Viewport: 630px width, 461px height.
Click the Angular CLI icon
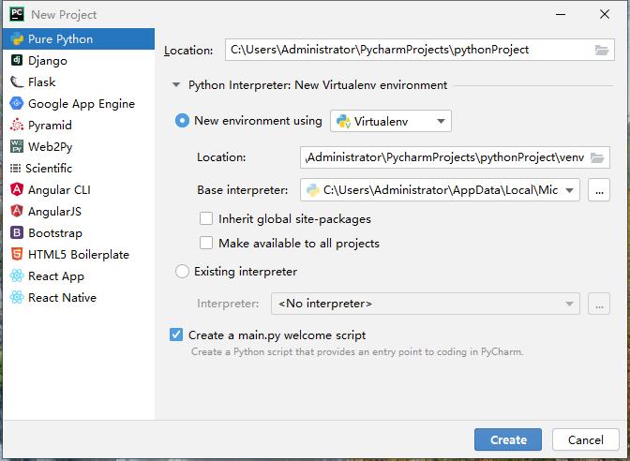click(17, 189)
